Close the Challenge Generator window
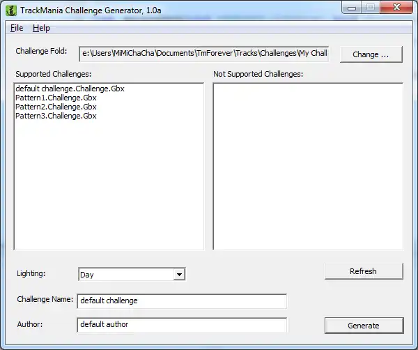The width and height of the screenshot is (418, 350). pos(396,8)
